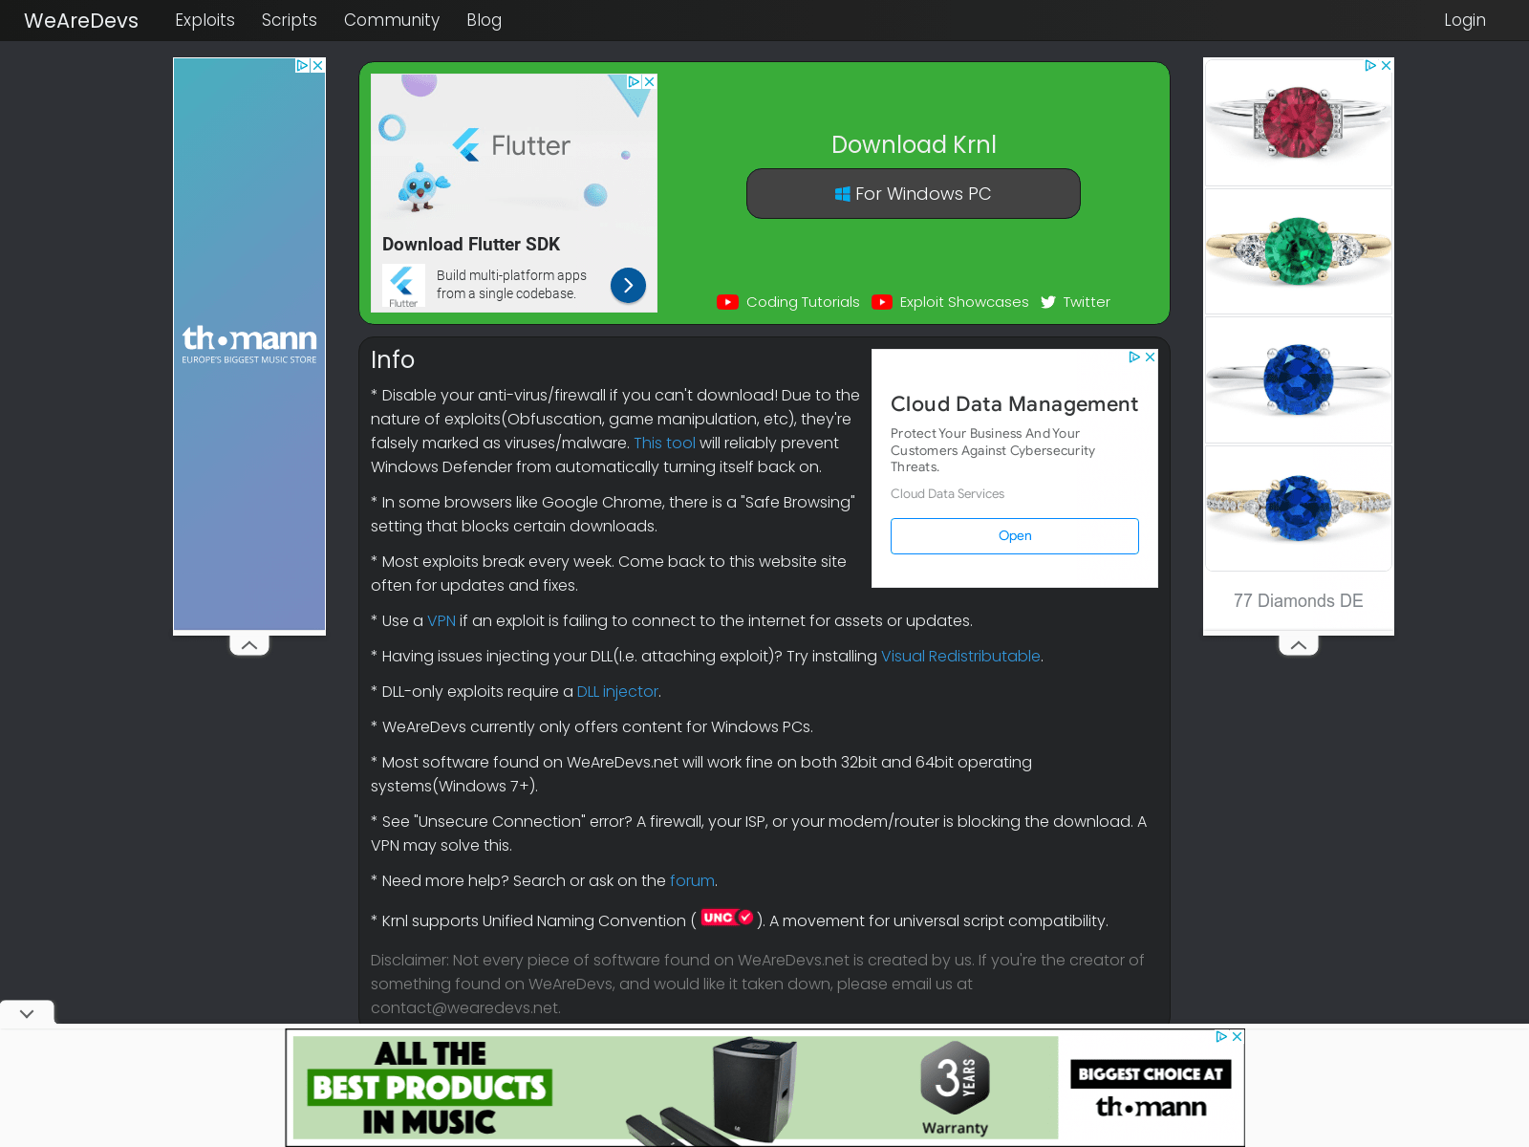Click the Flutter ad blue arrow button
The height and width of the screenshot is (1147, 1529).
click(x=628, y=285)
